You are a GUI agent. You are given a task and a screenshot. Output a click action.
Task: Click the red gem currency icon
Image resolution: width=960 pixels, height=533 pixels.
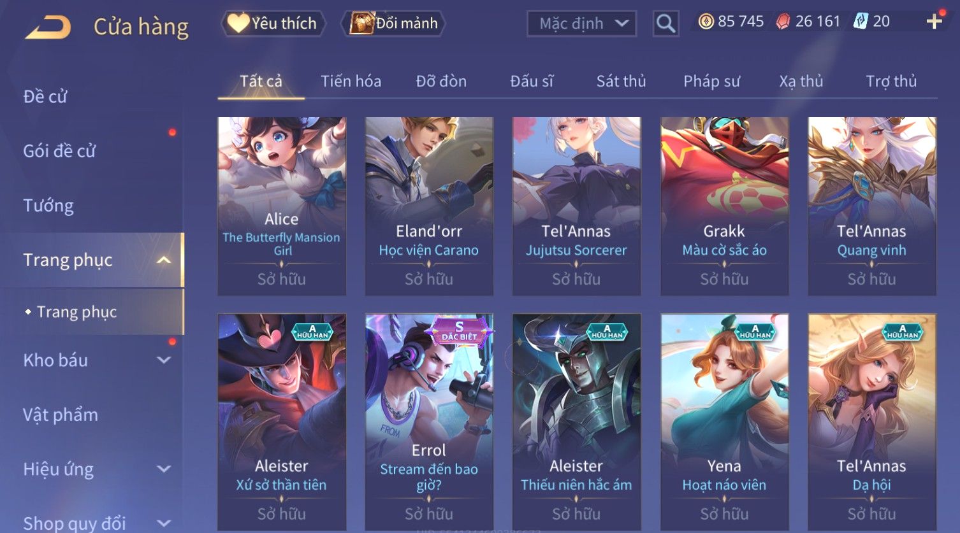click(x=783, y=22)
